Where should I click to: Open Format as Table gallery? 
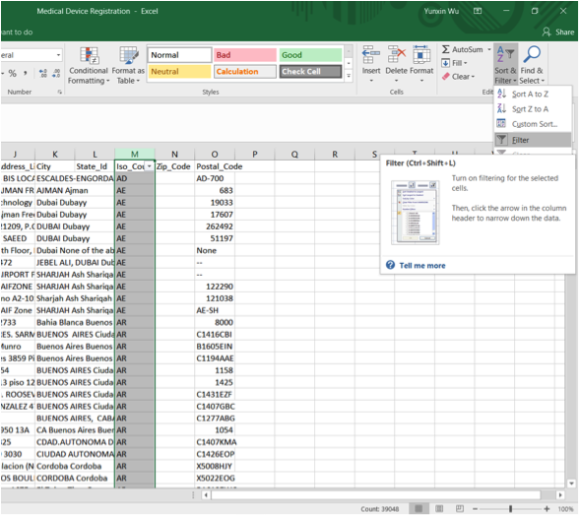tap(128, 66)
